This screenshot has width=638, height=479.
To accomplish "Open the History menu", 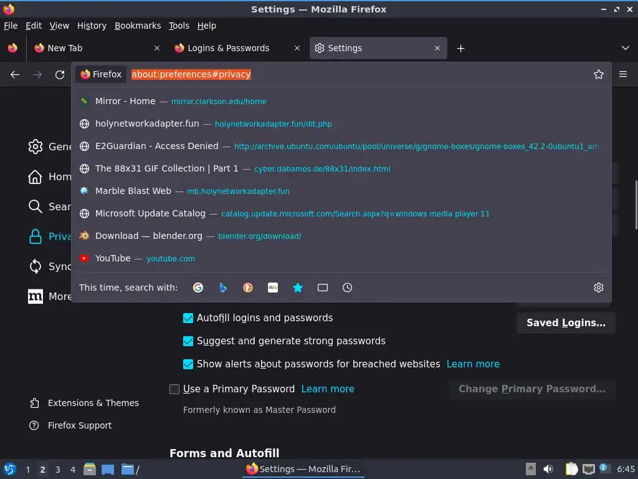I will 92,26.
